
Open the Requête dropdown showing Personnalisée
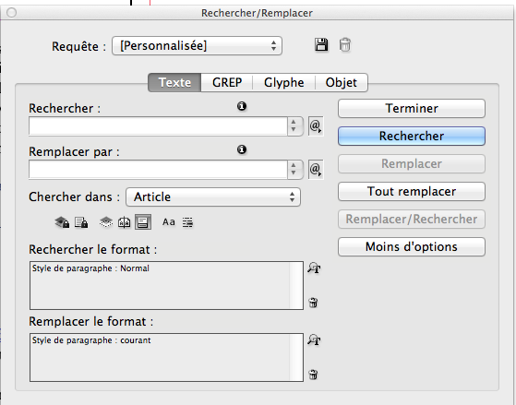pos(197,46)
